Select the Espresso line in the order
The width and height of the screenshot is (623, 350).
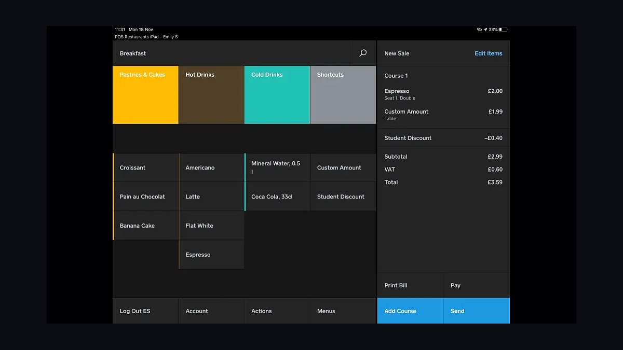[443, 94]
